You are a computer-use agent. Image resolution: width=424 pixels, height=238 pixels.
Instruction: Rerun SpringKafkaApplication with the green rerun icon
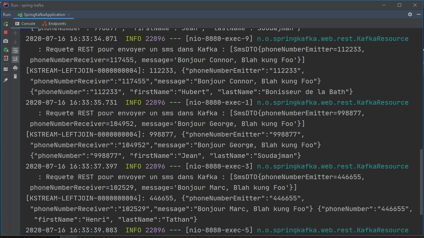(6, 24)
